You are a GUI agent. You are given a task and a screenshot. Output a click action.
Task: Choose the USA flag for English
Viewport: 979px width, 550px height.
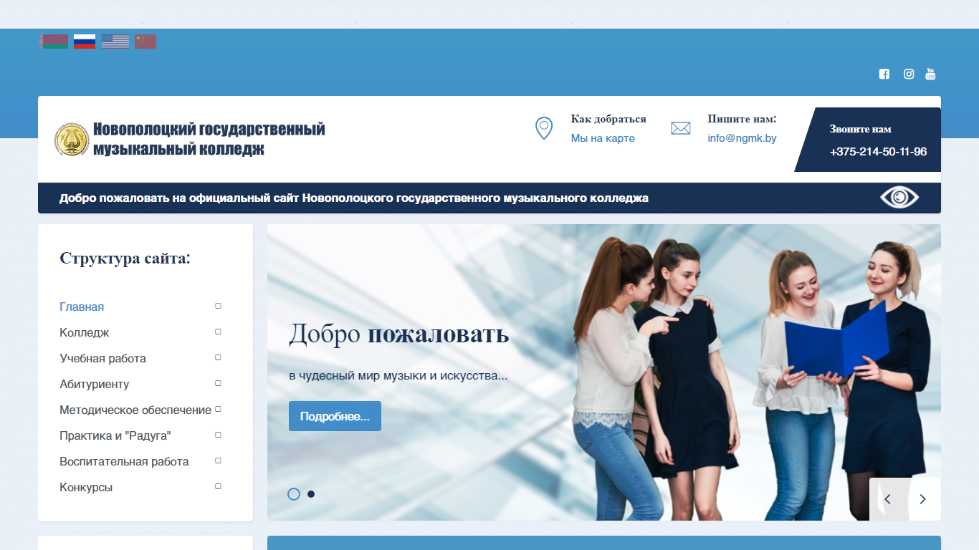click(x=115, y=42)
